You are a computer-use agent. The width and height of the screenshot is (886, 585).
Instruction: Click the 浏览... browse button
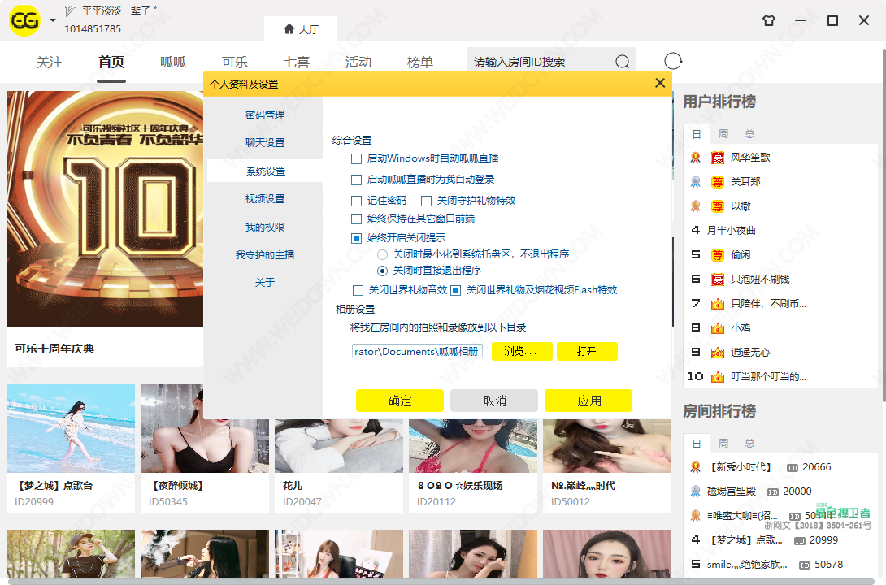coord(522,351)
